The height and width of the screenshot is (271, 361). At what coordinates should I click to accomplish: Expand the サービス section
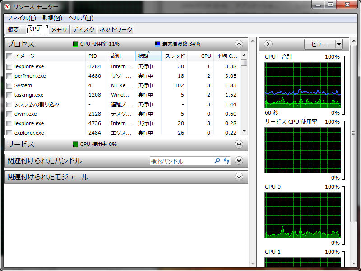(239, 144)
